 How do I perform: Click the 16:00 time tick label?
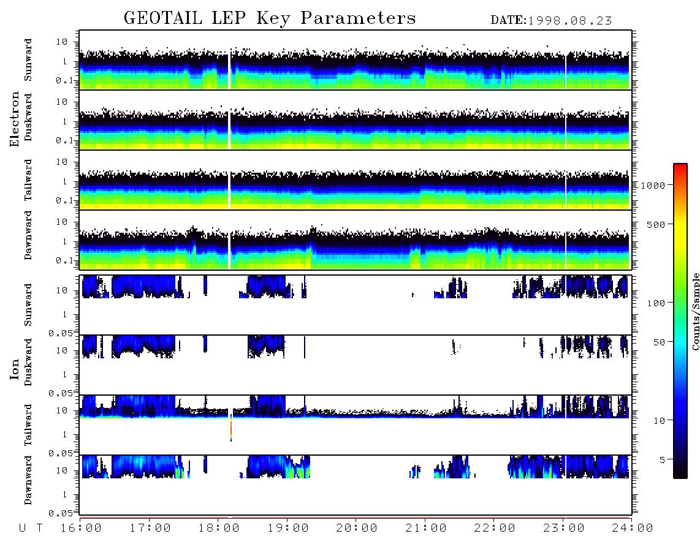coord(82,529)
